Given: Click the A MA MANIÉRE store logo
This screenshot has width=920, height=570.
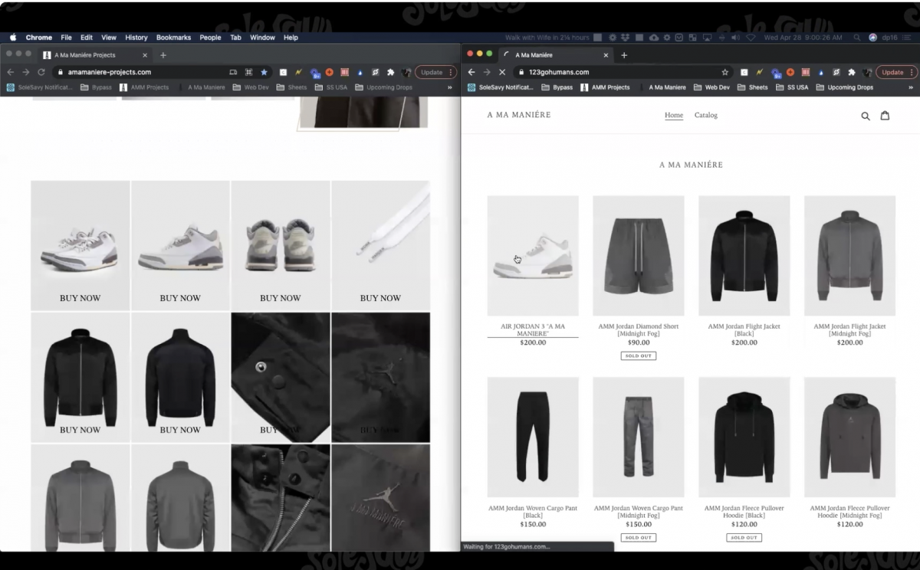Looking at the screenshot, I should (519, 115).
